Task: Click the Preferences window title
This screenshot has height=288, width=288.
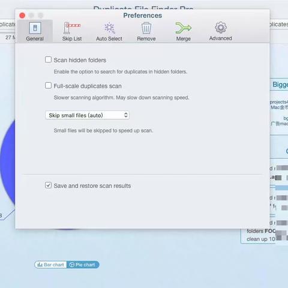Action: pos(143,16)
